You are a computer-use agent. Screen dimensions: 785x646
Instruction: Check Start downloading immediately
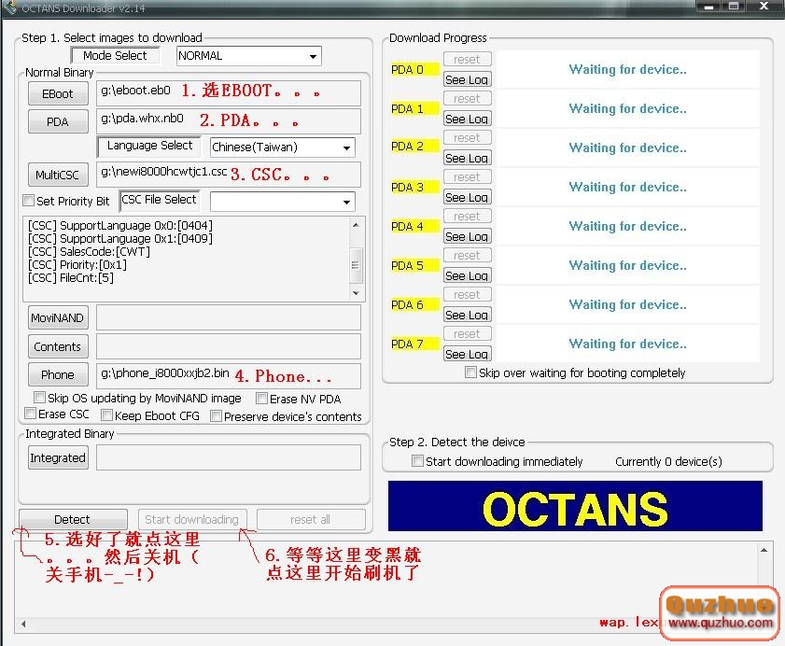click(417, 461)
